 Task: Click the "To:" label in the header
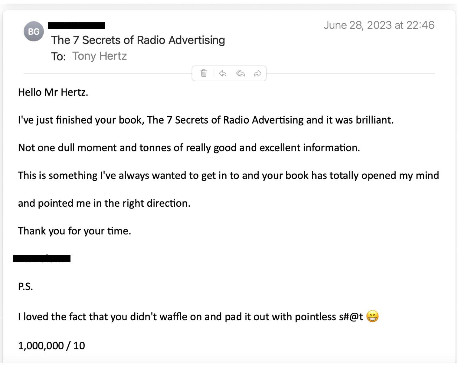click(58, 56)
